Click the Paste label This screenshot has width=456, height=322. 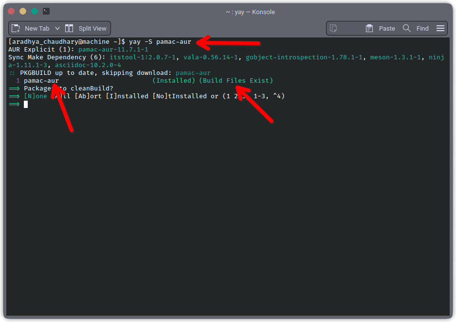(x=387, y=29)
